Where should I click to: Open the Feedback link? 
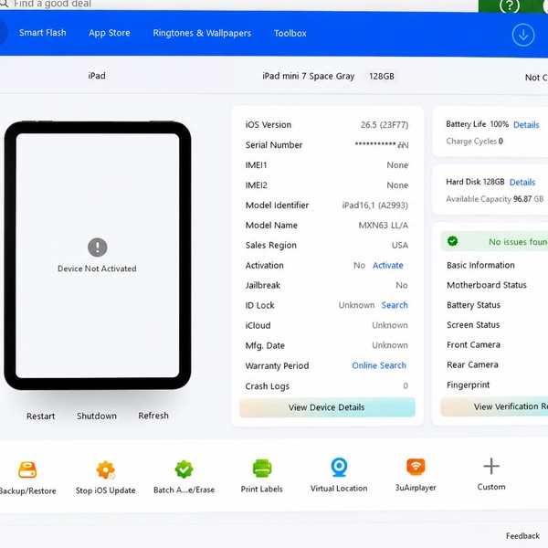pyautogui.click(x=522, y=536)
